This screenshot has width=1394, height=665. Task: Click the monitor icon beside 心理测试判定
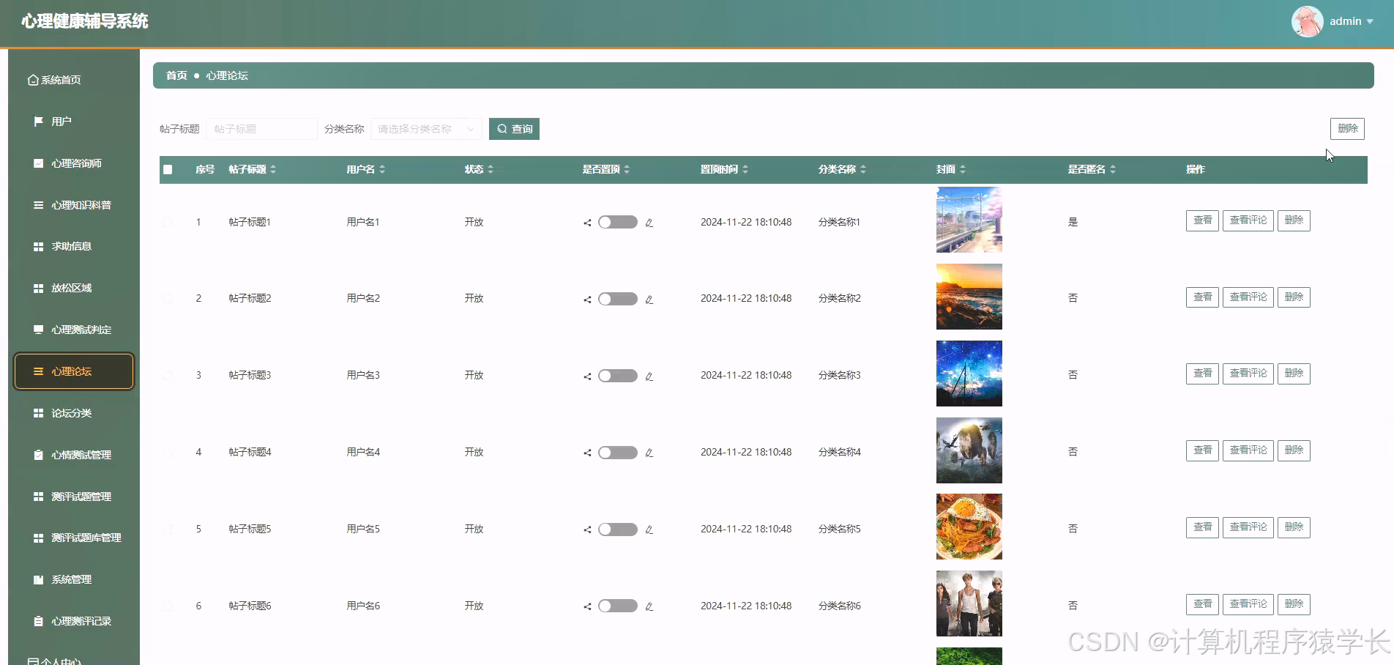pyautogui.click(x=39, y=330)
